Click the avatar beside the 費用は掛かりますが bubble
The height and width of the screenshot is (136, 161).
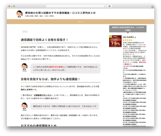pyautogui.click(x=24, y=106)
